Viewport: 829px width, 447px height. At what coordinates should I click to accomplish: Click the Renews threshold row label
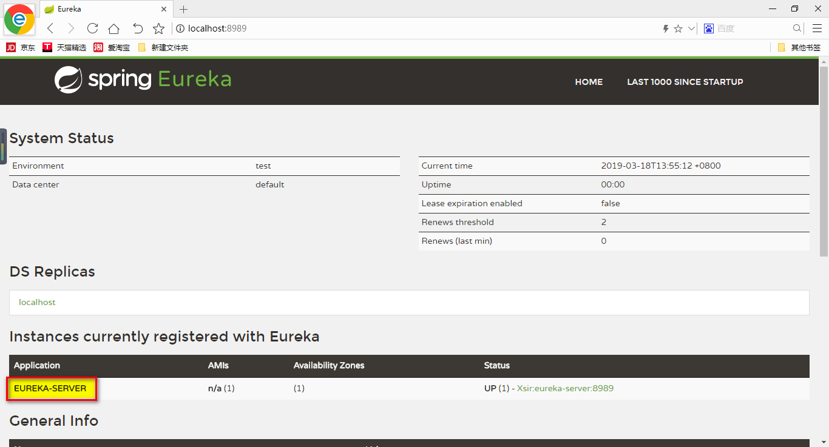458,222
